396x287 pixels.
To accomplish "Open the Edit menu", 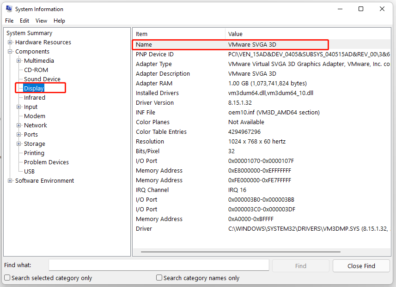I will point(24,20).
